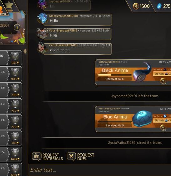Donate Black Anima to xYOLOx420x
This screenshot has height=176, width=171.
pyautogui.click(x=162, y=74)
